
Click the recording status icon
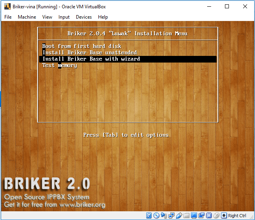(202, 216)
